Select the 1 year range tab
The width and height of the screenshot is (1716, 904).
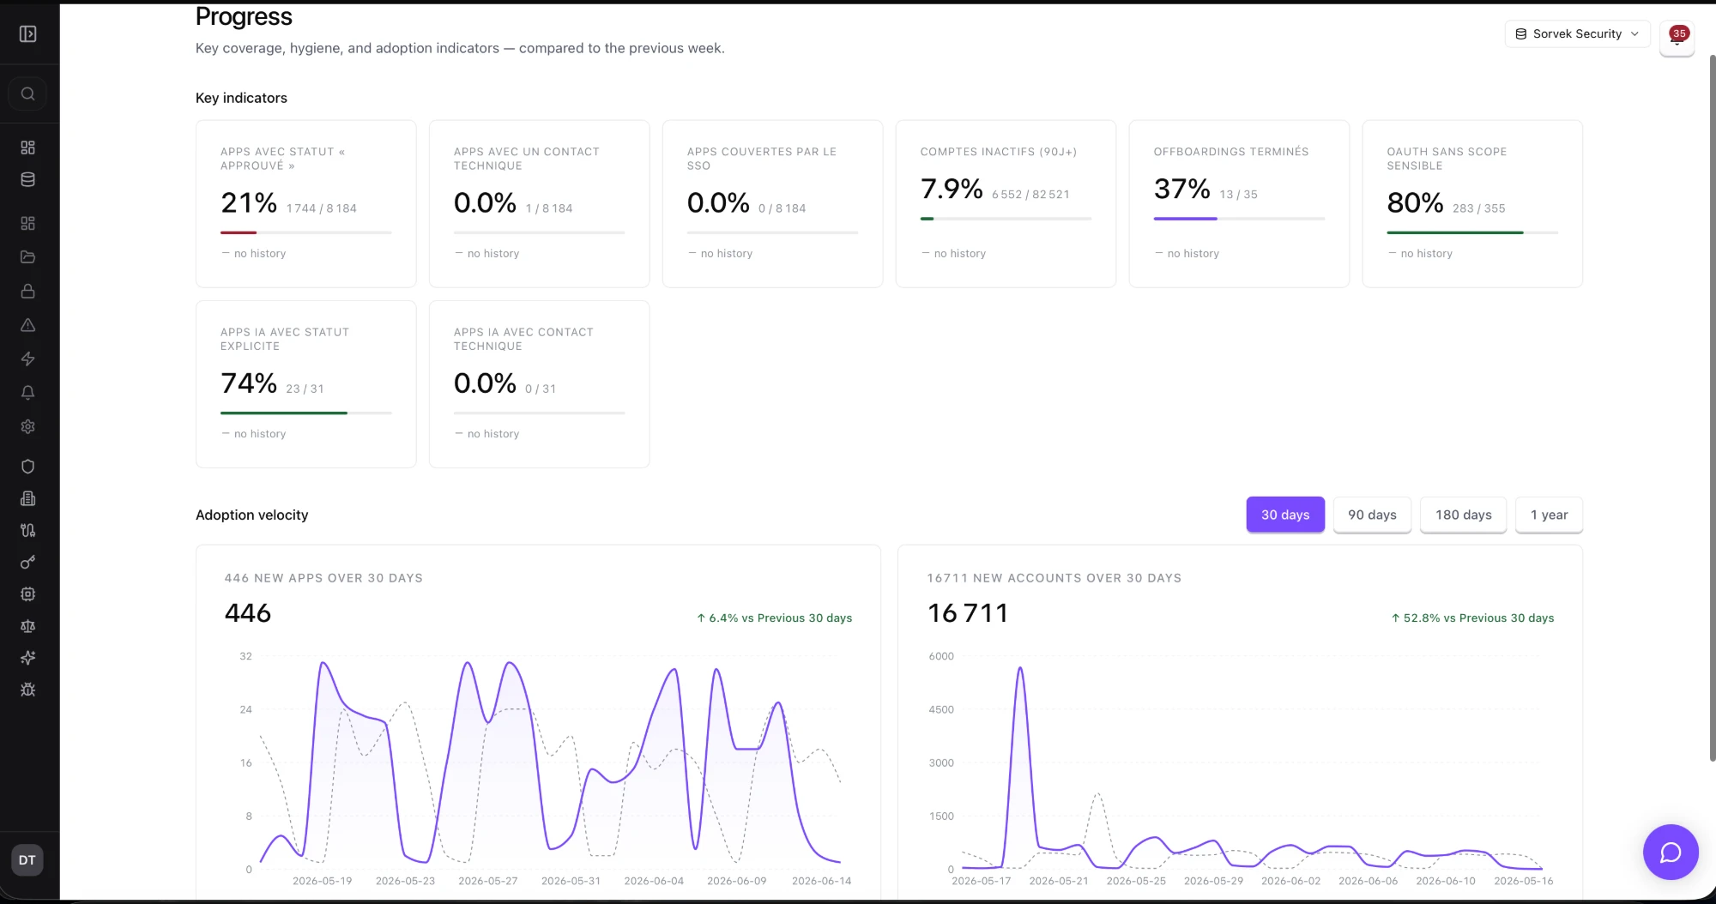pos(1549,515)
